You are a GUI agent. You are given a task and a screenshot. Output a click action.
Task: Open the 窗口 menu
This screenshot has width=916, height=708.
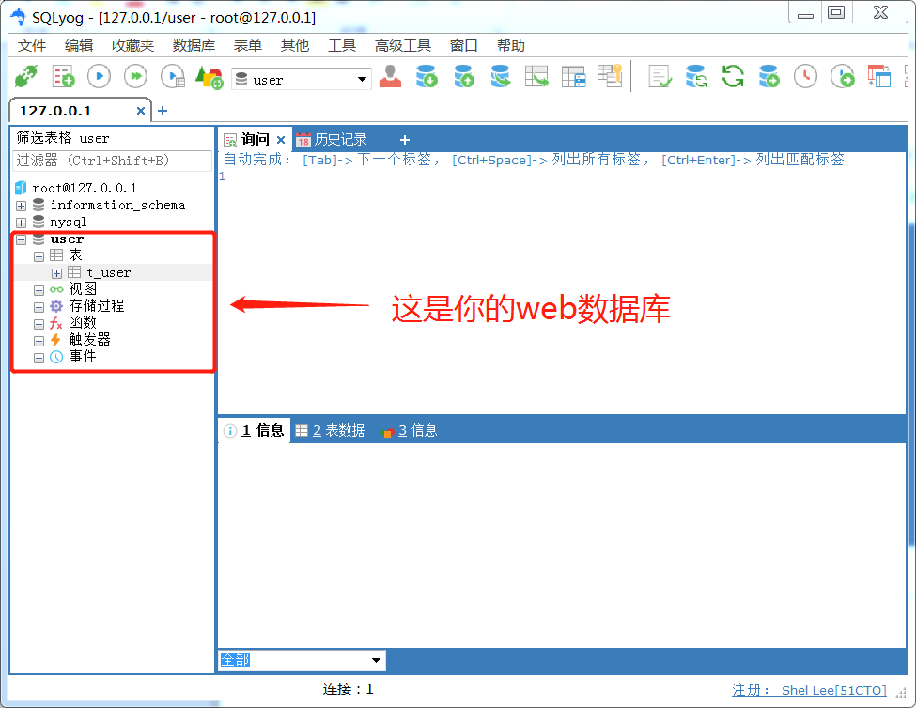click(x=464, y=45)
